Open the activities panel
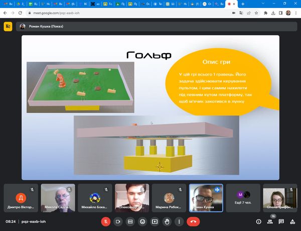 [292, 221]
